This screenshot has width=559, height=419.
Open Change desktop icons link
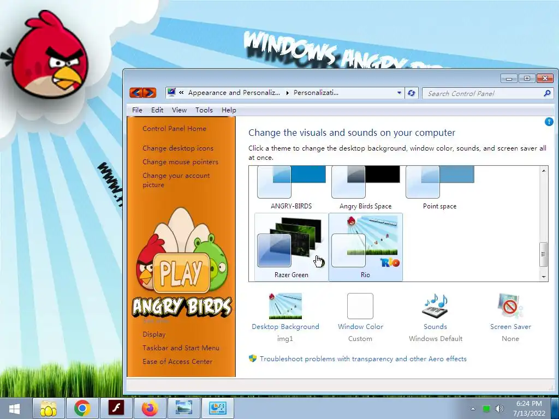click(x=178, y=148)
